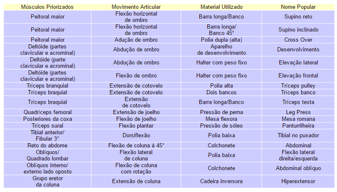Select the "Nome Popular" header cell

point(298,7)
